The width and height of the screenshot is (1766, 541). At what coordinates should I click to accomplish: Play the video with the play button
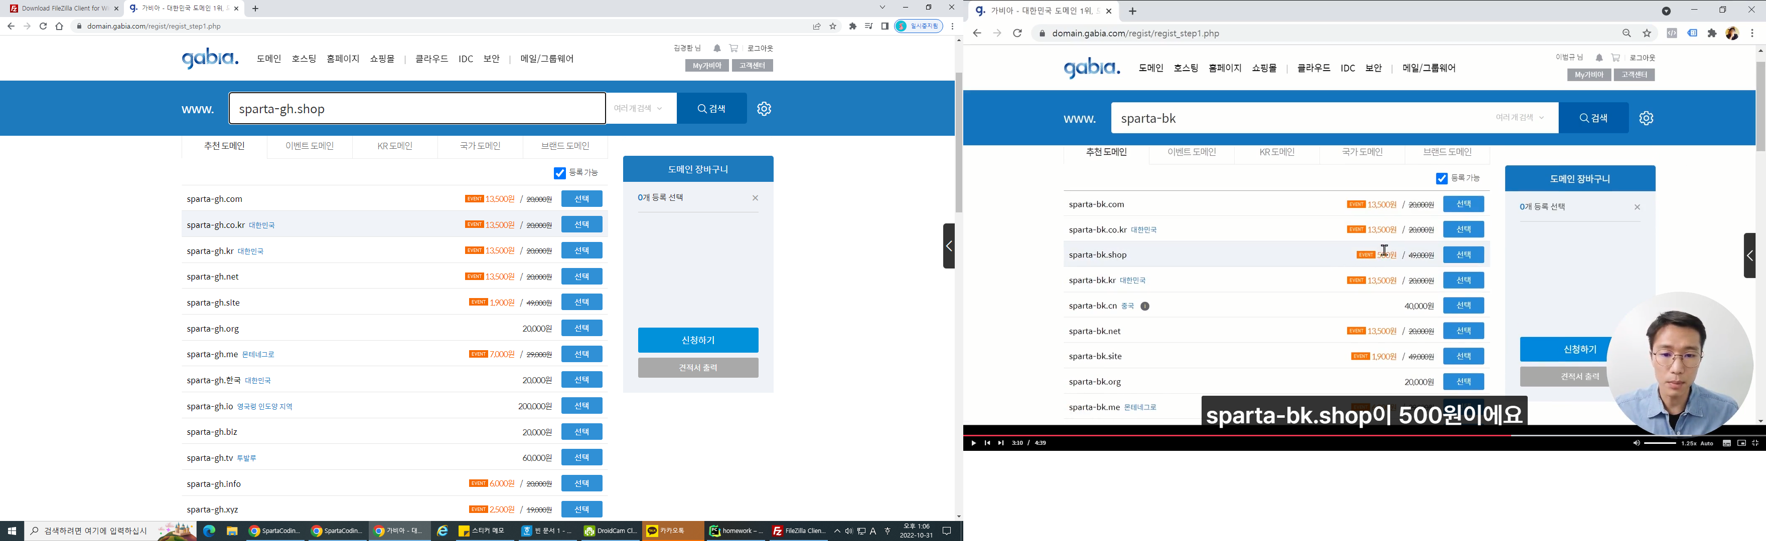[x=973, y=443]
